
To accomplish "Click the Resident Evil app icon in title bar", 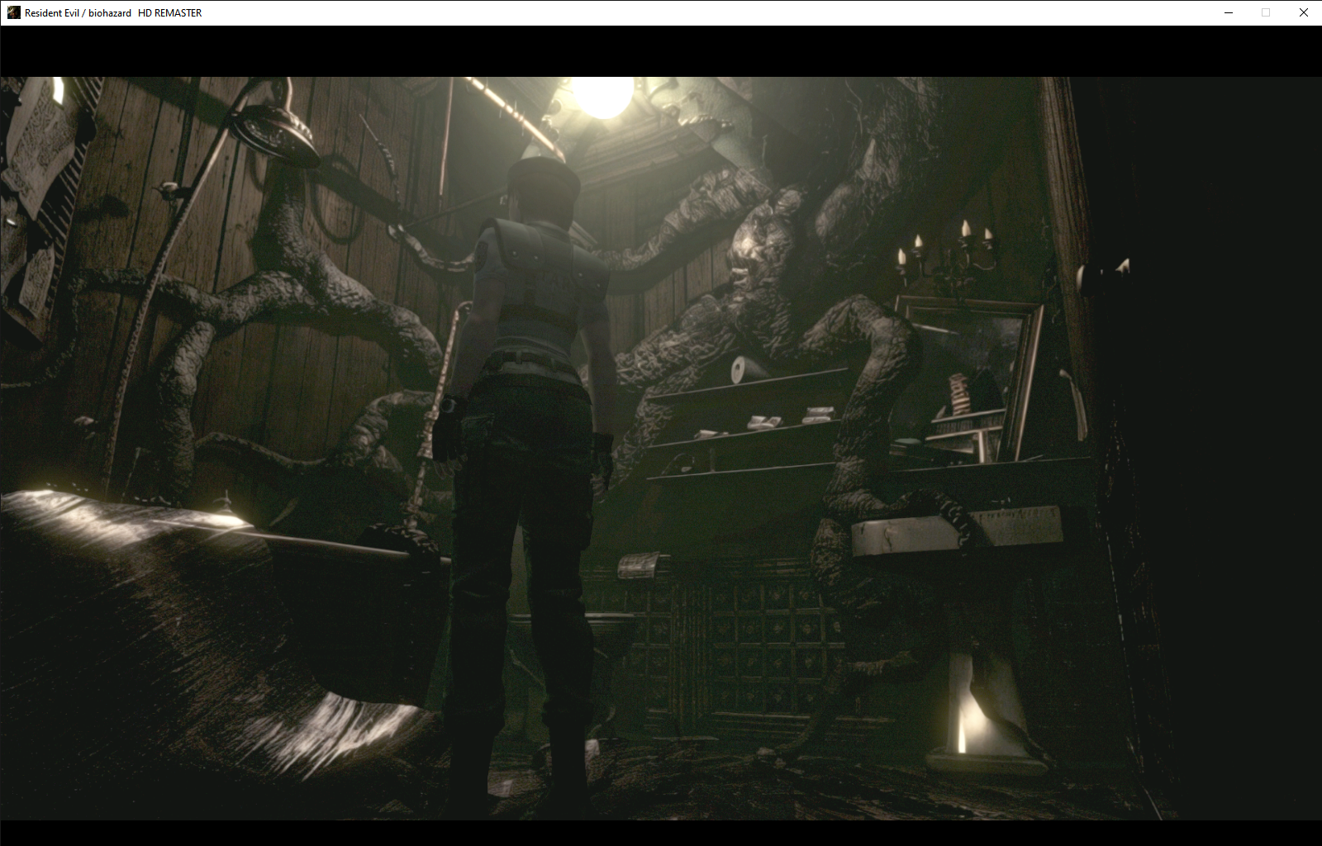I will tap(13, 12).
